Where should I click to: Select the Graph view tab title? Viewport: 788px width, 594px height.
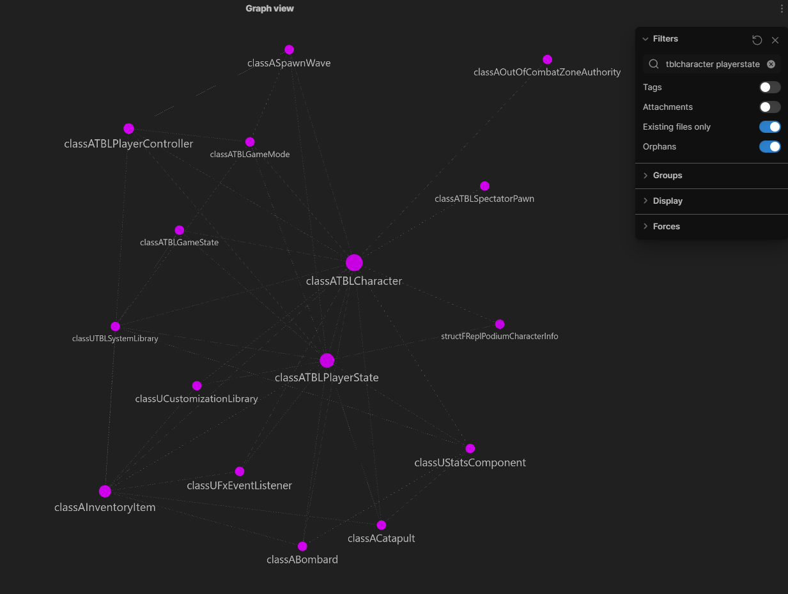click(x=269, y=8)
